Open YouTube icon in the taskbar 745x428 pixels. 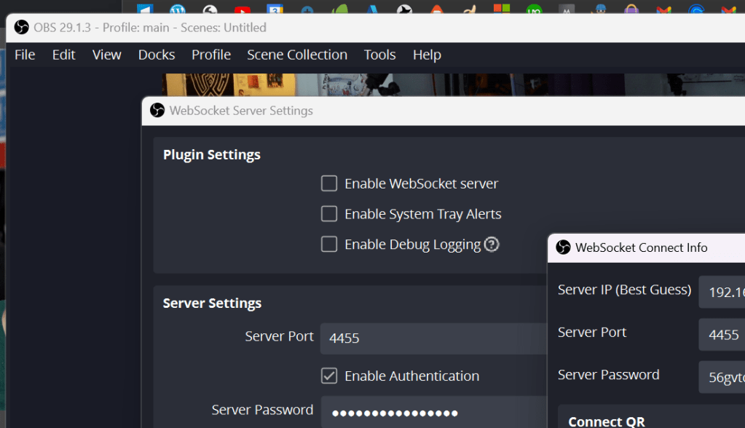click(x=243, y=9)
